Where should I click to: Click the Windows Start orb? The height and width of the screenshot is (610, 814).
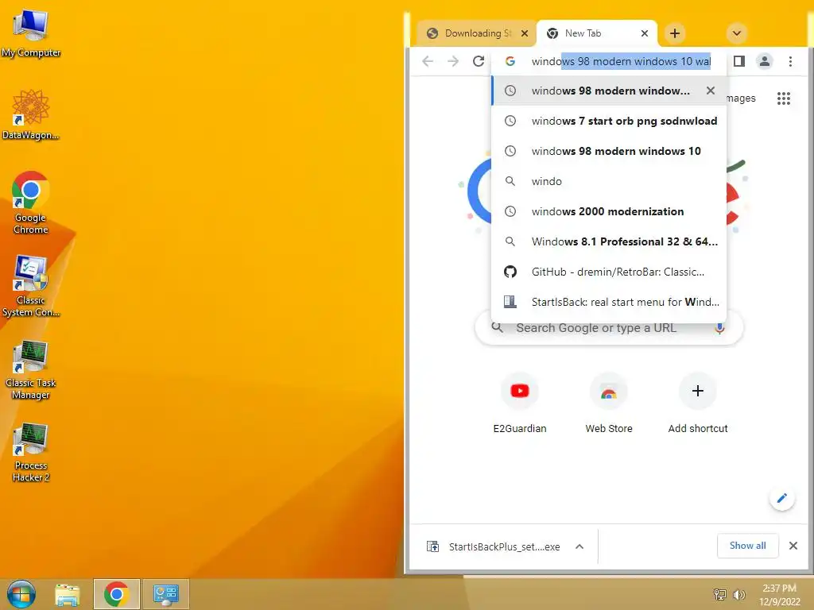pyautogui.click(x=21, y=594)
